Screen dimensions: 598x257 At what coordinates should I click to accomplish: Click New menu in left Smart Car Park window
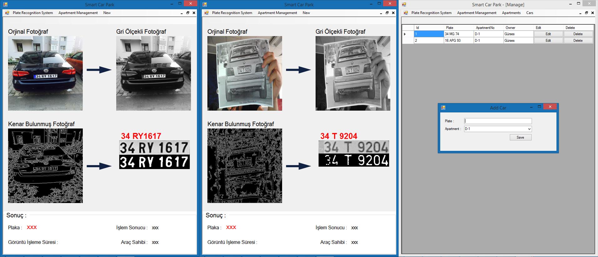tap(107, 13)
